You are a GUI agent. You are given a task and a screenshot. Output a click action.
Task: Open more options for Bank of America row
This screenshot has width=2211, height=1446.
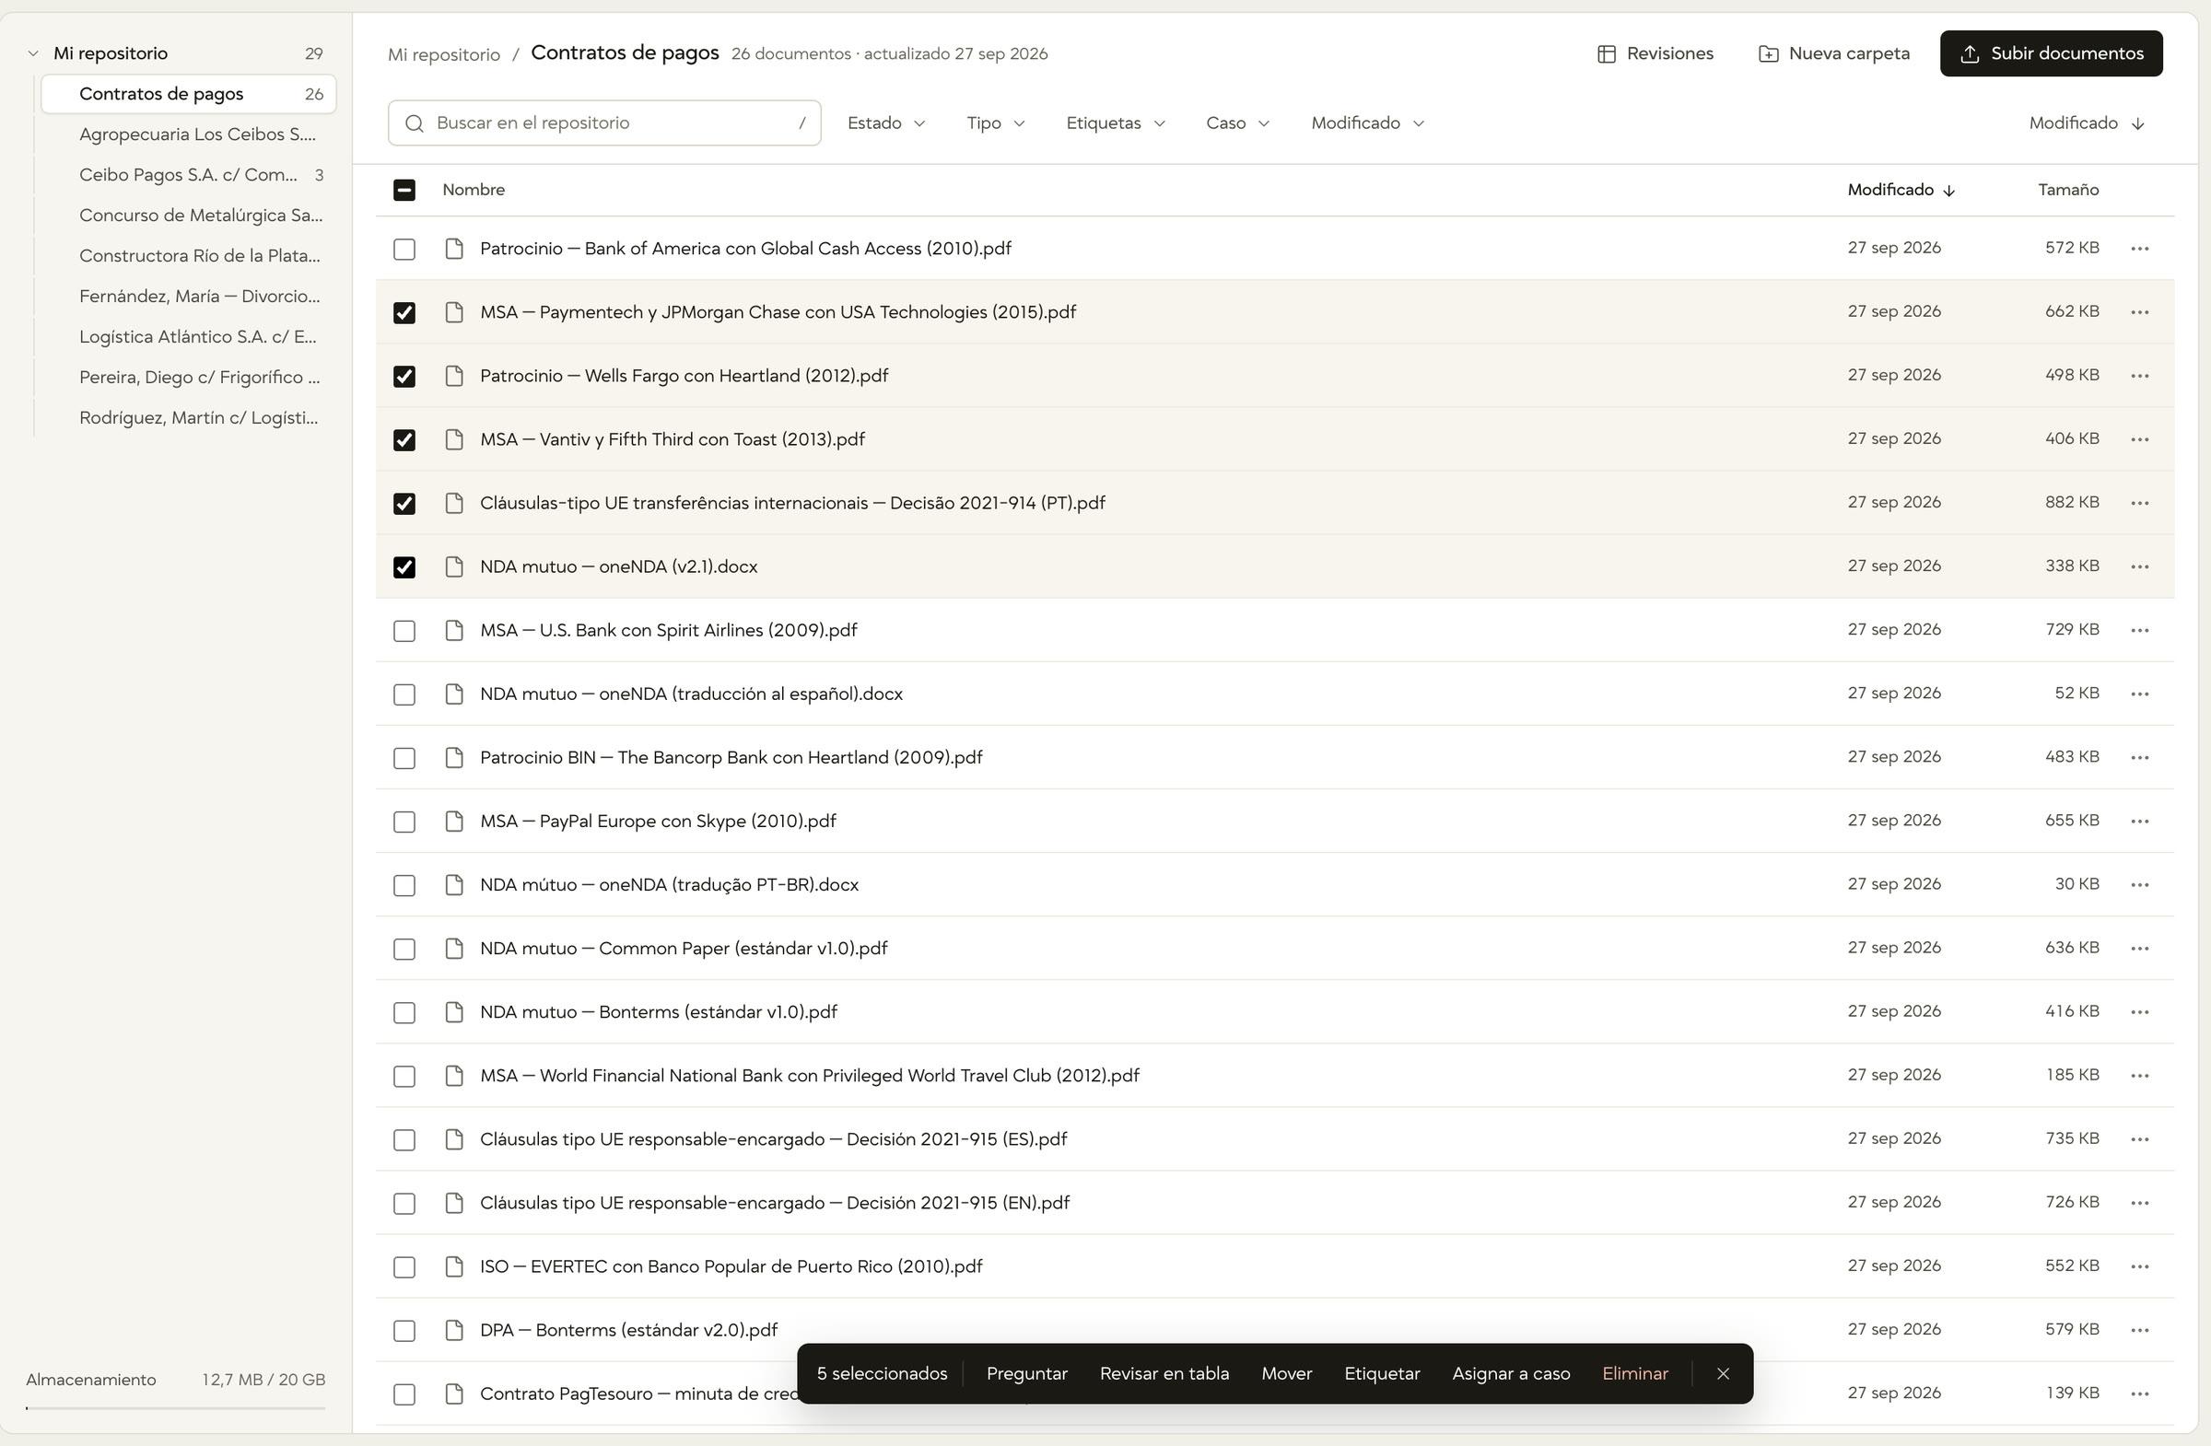[x=2139, y=248]
